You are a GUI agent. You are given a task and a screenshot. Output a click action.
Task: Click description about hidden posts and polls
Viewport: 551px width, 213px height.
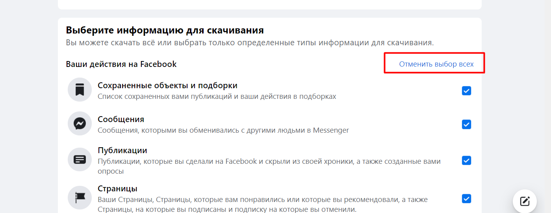click(x=269, y=166)
